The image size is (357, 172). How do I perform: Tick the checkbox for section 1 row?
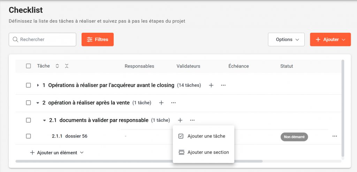pos(29,85)
